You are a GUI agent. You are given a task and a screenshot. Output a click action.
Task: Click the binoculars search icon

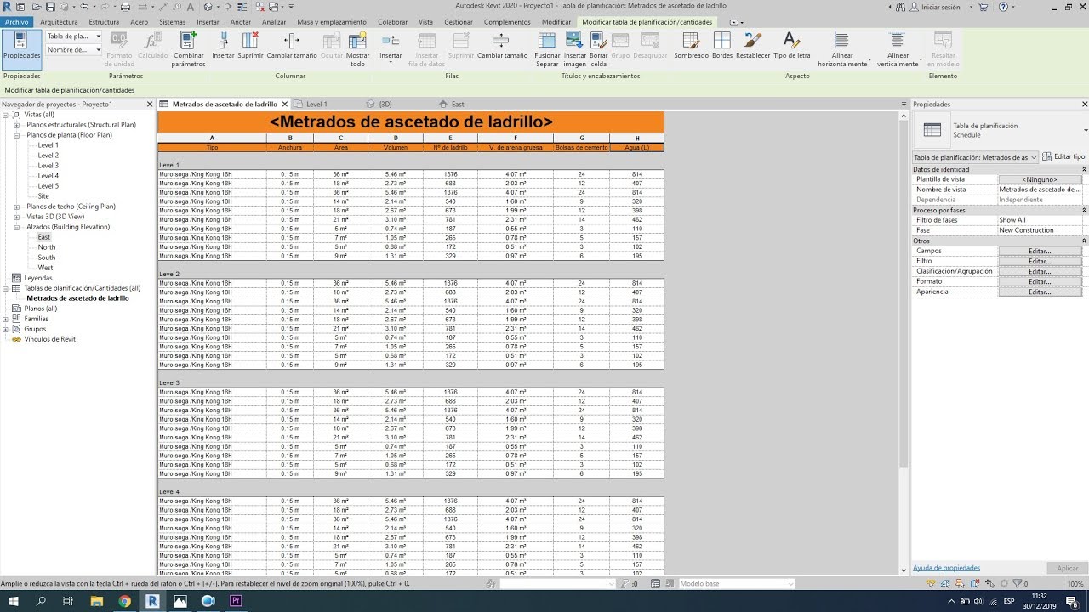pos(902,7)
